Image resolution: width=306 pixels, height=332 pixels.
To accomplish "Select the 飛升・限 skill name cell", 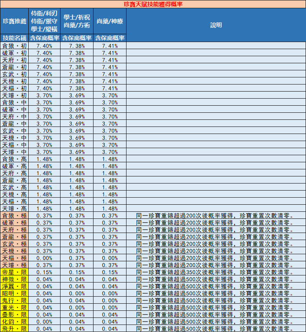I will point(14,329).
